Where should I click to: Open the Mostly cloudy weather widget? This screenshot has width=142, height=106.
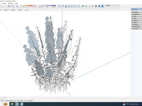[x=130, y=104]
